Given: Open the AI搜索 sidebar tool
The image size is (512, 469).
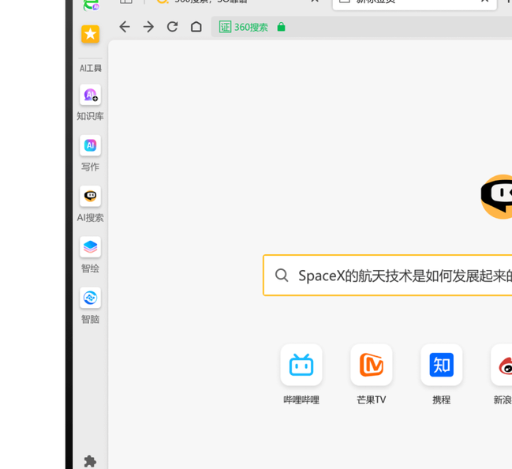Looking at the screenshot, I should 90,196.
